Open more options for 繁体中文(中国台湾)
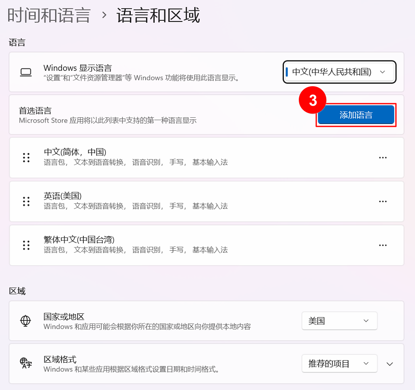Screen dimensions: 415x390 pos(383,245)
